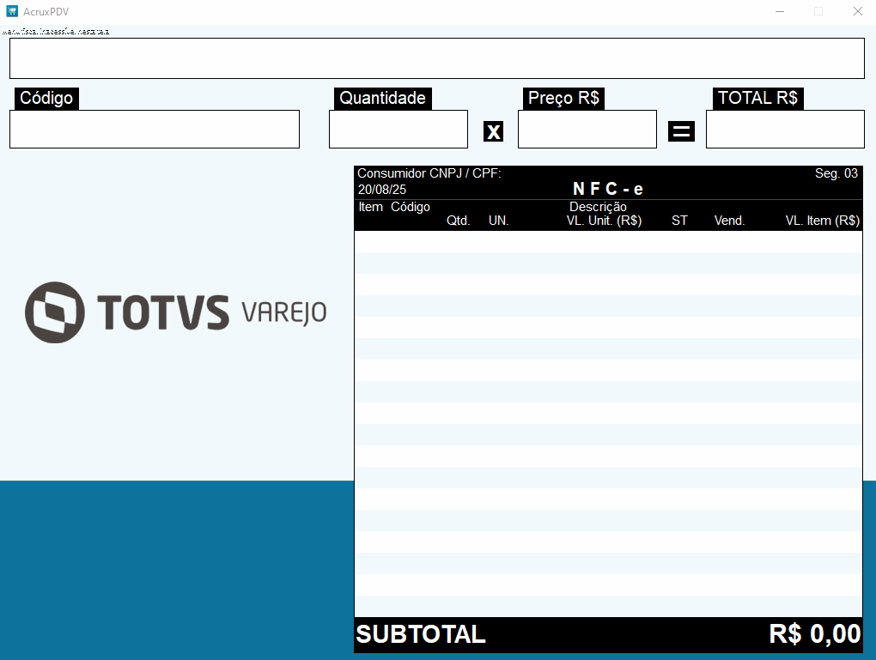Screen dimensions: 876x660
Task: Minimize the AcruxPDV window
Action: (x=780, y=11)
